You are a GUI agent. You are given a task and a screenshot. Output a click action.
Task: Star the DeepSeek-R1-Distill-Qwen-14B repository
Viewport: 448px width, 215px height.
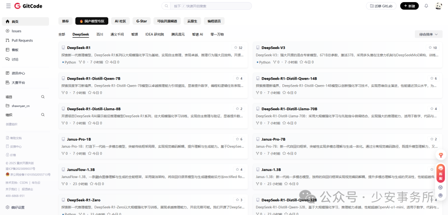pos(433,78)
